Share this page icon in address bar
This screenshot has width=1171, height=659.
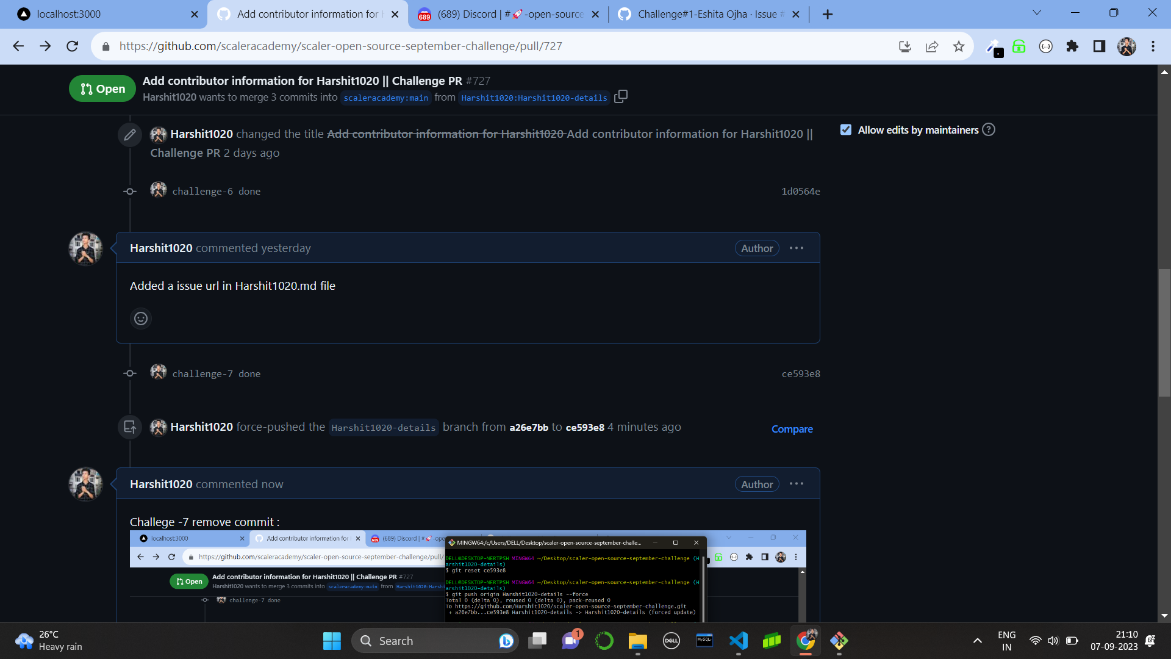[x=932, y=46]
